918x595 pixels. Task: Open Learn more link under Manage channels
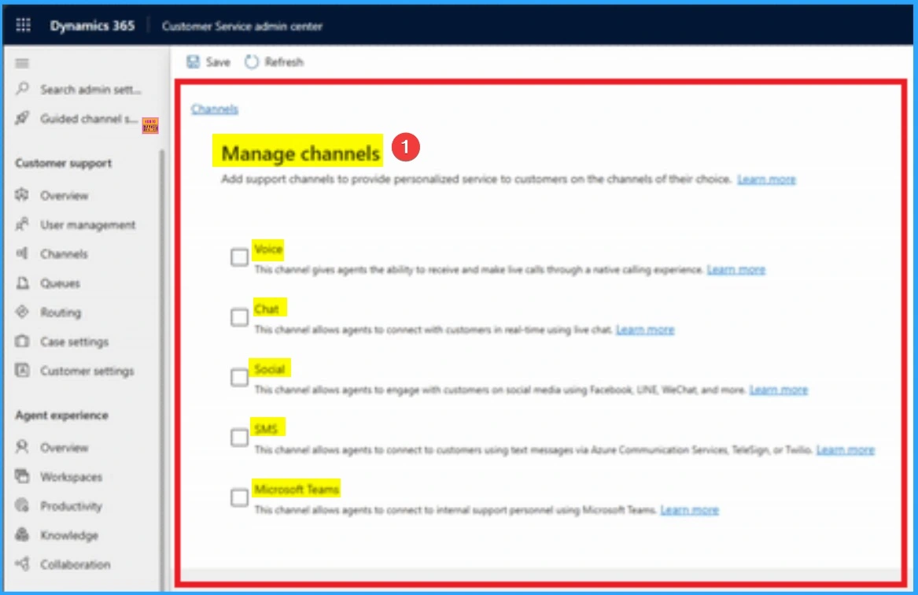tap(766, 179)
